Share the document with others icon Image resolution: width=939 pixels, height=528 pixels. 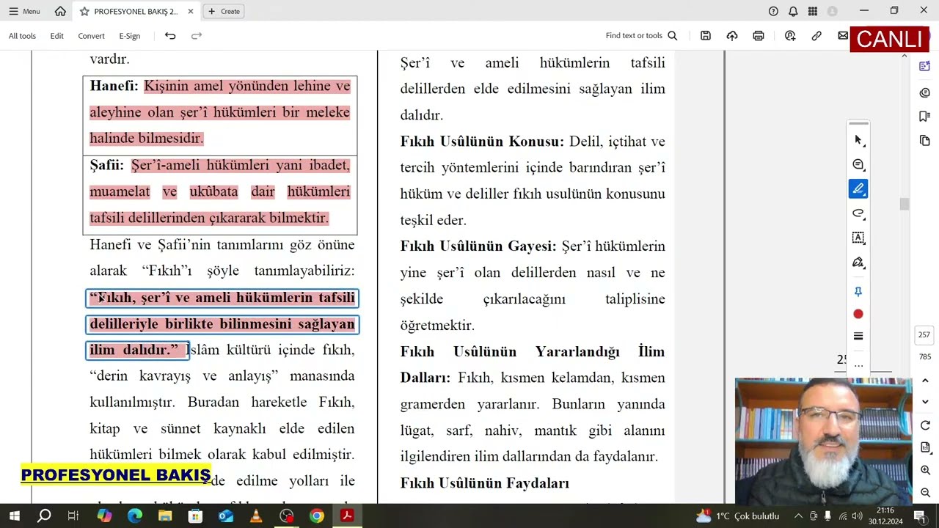790,36
